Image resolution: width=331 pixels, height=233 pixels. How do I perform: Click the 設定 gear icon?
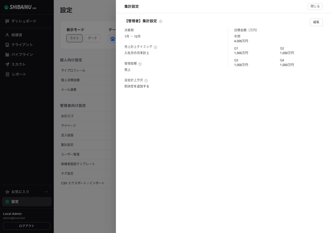7,202
